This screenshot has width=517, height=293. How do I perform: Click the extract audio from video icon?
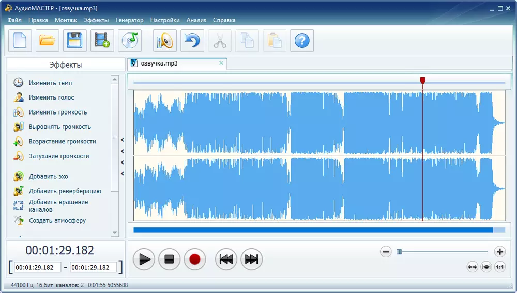102,40
